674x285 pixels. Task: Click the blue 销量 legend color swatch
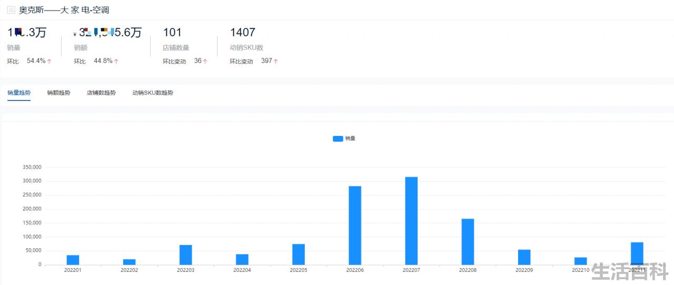[338, 139]
